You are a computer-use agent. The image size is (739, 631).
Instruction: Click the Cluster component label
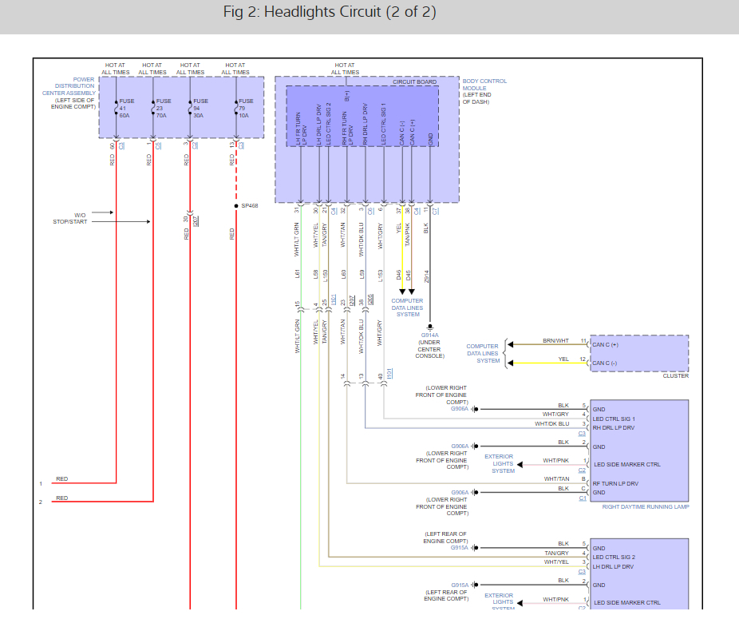click(675, 376)
